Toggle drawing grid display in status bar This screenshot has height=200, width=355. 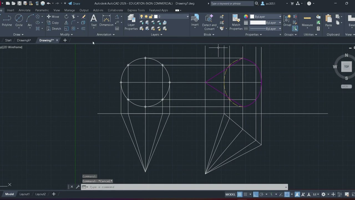click(240, 194)
